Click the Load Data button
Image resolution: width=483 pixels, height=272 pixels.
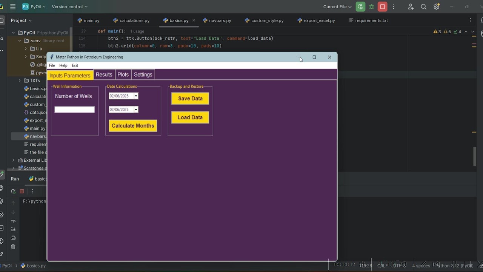[x=190, y=117]
